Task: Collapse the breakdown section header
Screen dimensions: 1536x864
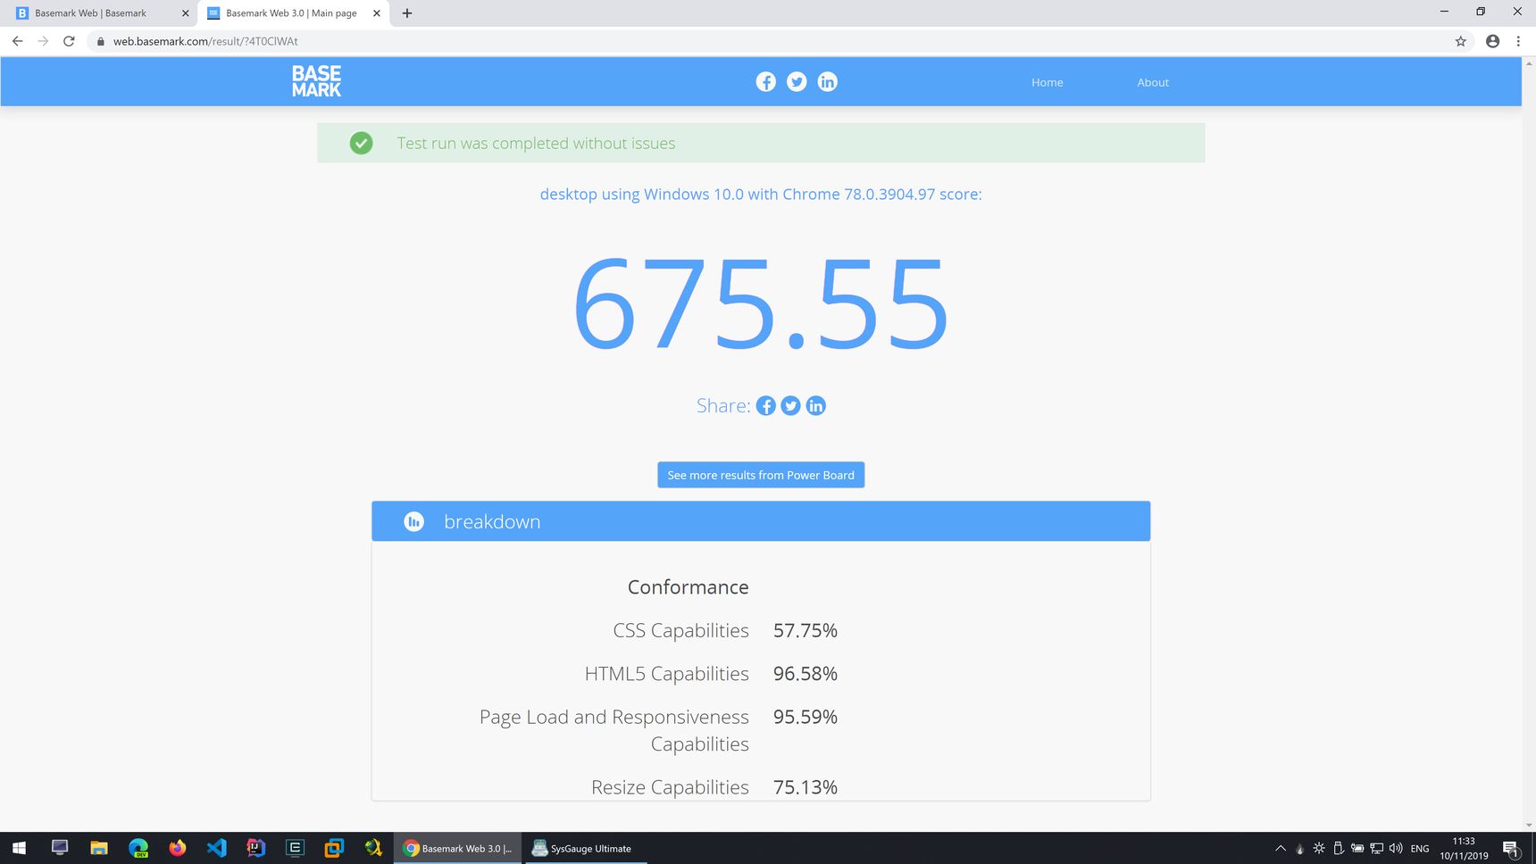Action: [x=761, y=521]
